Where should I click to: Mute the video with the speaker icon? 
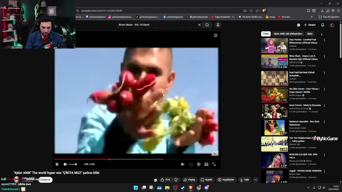(65, 164)
